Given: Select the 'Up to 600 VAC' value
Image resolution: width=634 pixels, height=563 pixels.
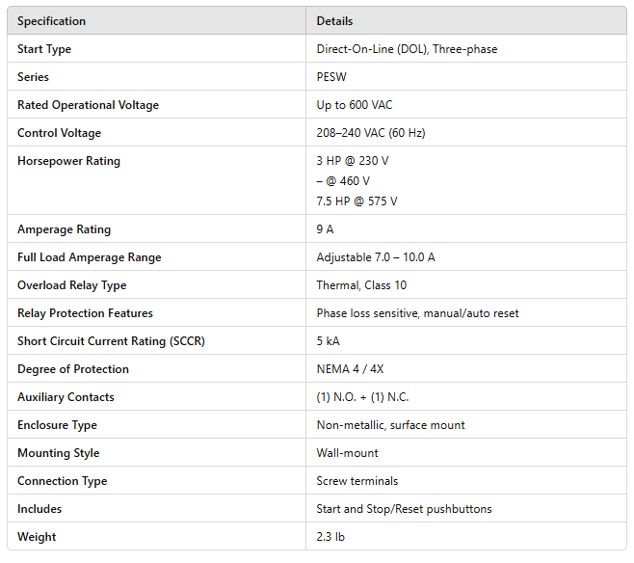Looking at the screenshot, I should [x=355, y=105].
